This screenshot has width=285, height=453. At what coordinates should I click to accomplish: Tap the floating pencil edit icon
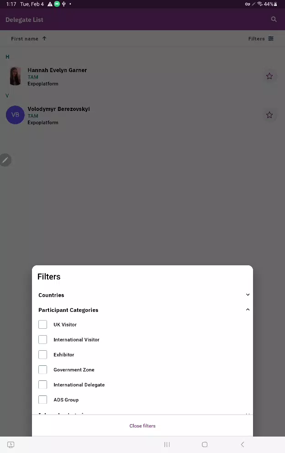[x=5, y=160]
